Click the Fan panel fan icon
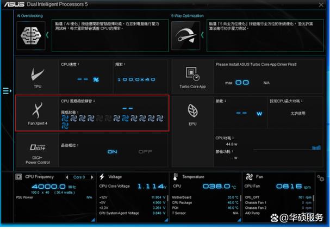Image resolution: width=330 pixels, height=229 pixels. pyautogui.click(x=249, y=177)
